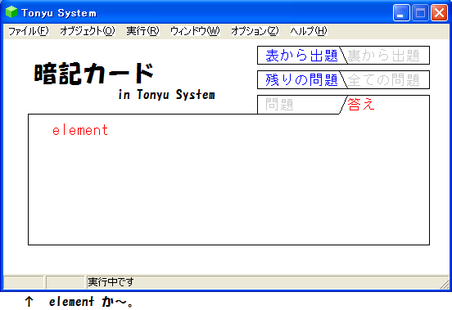Click the 実行中です status text
Image resolution: width=452 pixels, height=310 pixels.
click(111, 282)
